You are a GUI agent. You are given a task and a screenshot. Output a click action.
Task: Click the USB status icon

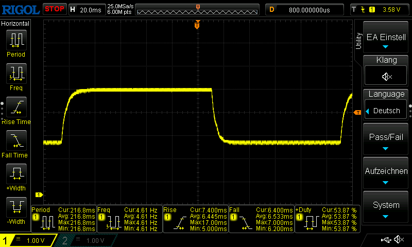click(386, 239)
